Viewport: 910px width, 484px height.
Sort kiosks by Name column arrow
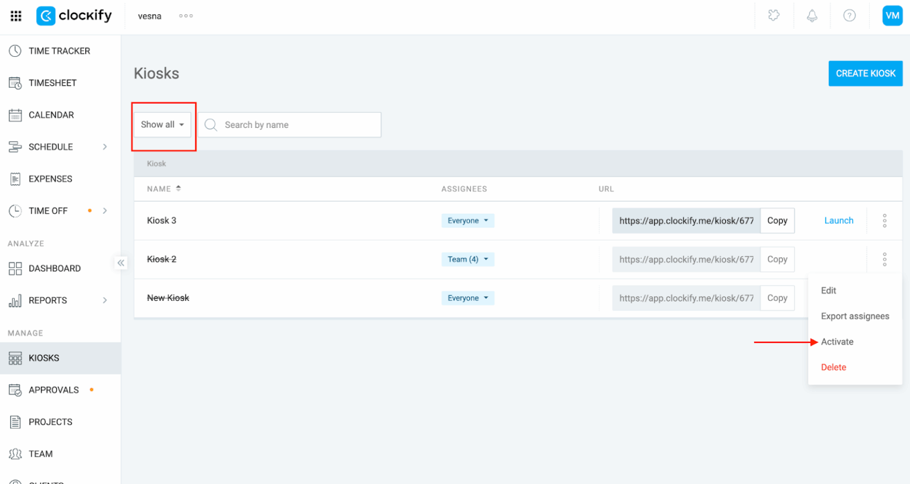click(178, 188)
